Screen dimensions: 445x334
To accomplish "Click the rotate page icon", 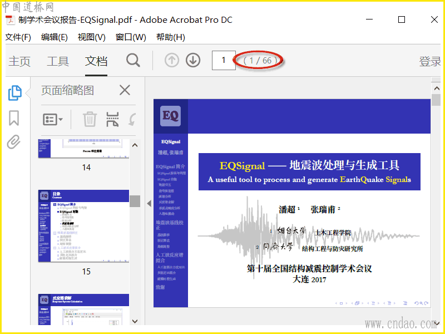I will click(132, 119).
